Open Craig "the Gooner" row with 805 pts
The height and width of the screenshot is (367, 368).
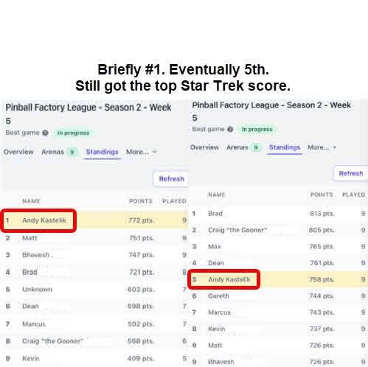(x=278, y=230)
